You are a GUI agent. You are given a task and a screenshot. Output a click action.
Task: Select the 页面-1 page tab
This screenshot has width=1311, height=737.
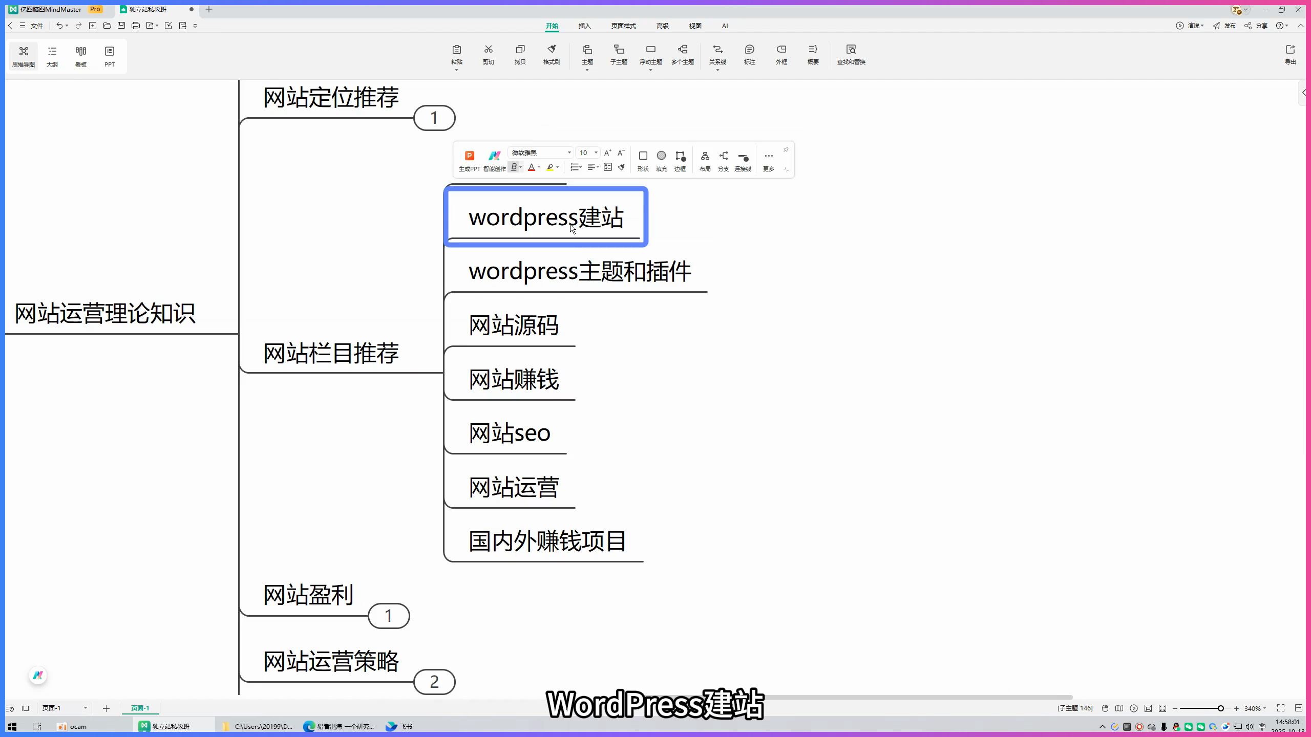140,708
